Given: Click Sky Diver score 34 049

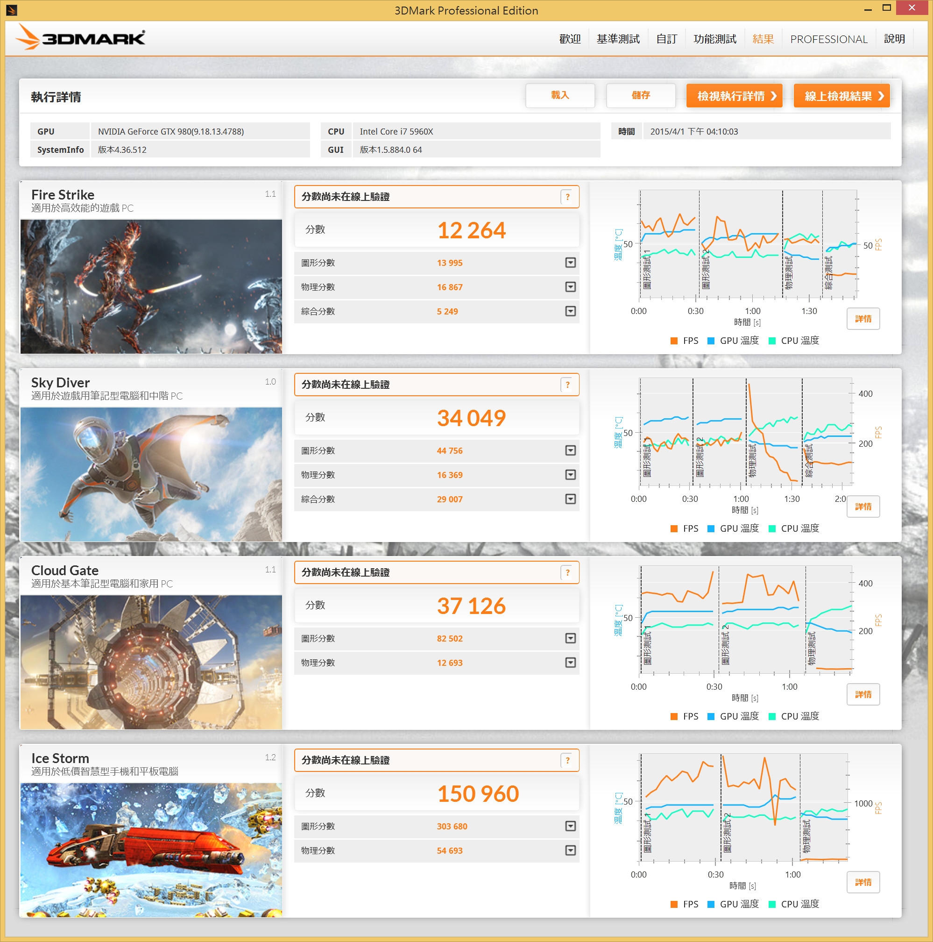Looking at the screenshot, I should pyautogui.click(x=471, y=418).
